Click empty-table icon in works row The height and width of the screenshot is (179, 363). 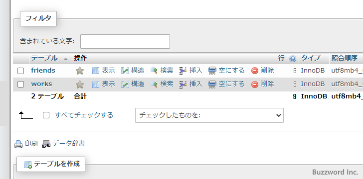212,85
